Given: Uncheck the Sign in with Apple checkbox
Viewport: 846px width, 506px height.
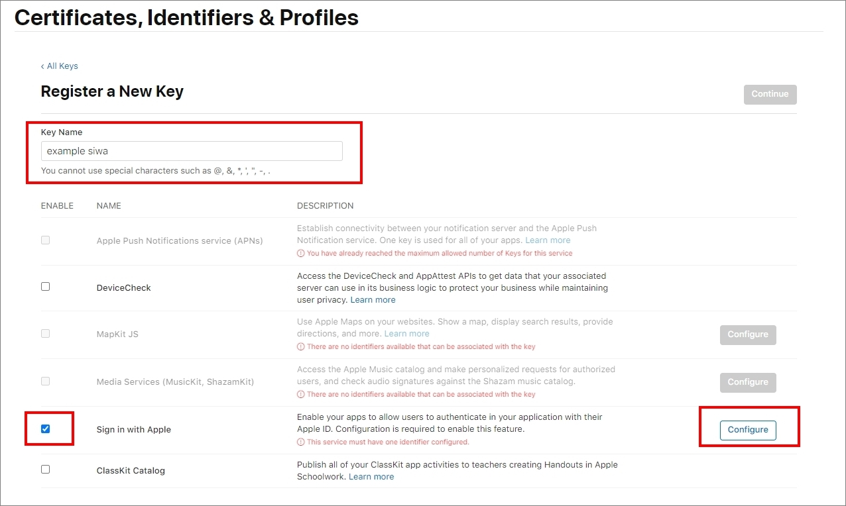Looking at the screenshot, I should (45, 429).
